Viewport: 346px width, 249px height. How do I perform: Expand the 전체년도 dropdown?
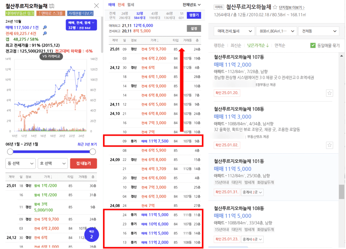click(x=192, y=5)
